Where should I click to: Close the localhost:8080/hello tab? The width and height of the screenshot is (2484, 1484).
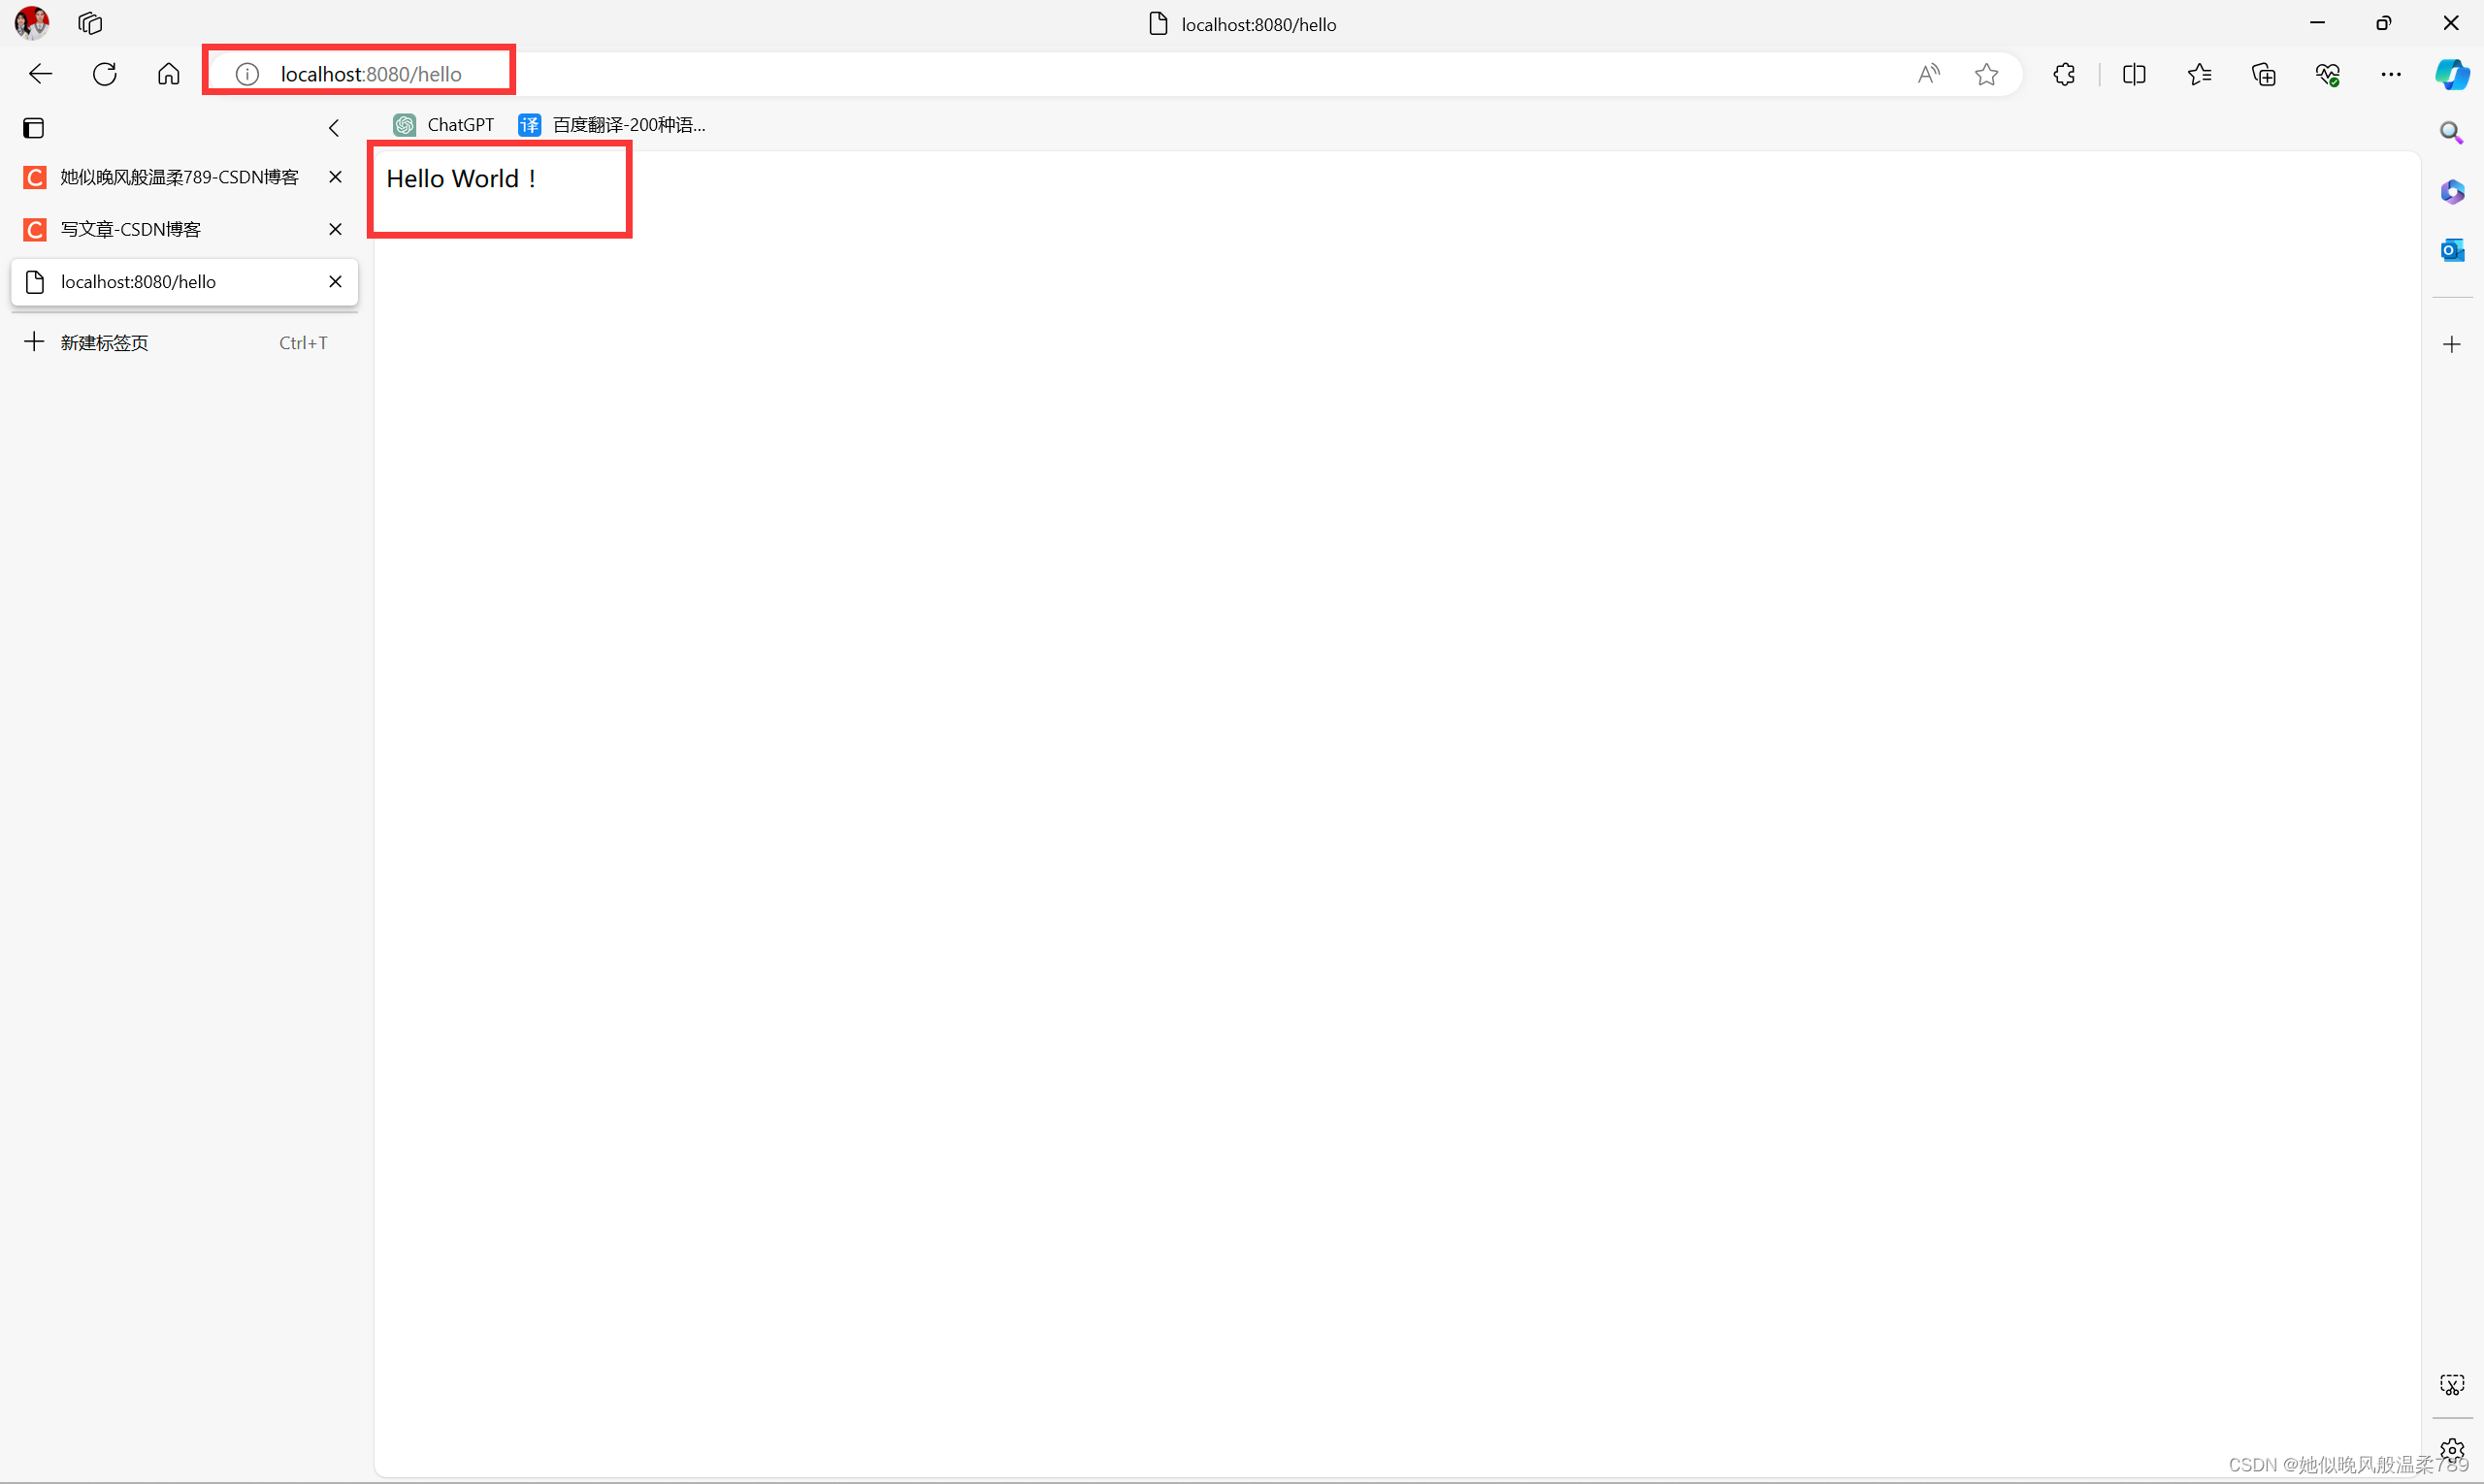(x=334, y=281)
